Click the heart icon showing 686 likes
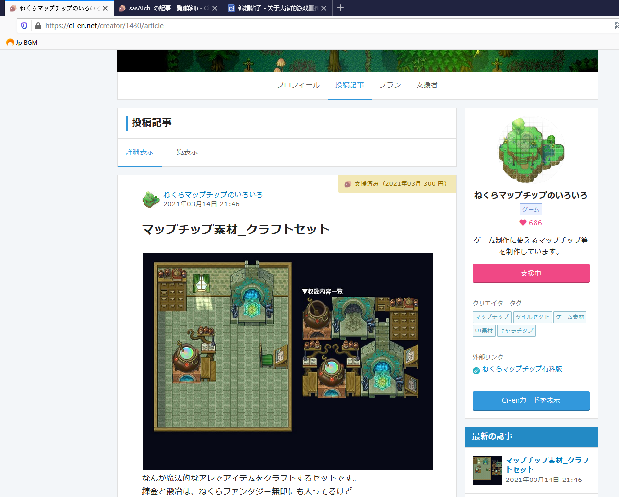Screen dimensions: 619x497 coord(523,223)
